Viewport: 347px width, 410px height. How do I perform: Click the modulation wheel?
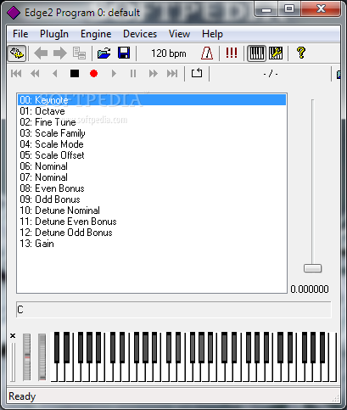tap(42, 357)
